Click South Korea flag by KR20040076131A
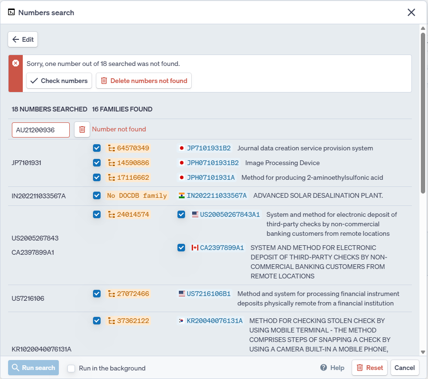This screenshot has width=428, height=379. [181, 321]
